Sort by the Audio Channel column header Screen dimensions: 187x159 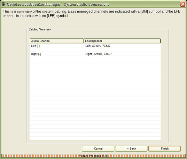tap(57, 41)
